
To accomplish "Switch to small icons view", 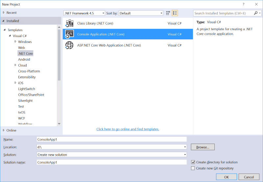I will click(168, 13).
